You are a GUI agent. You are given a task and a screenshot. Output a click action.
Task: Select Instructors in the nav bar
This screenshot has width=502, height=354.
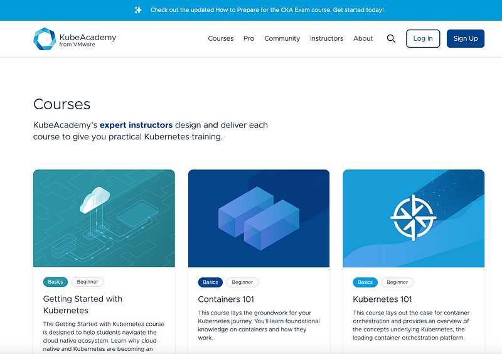[x=326, y=38]
